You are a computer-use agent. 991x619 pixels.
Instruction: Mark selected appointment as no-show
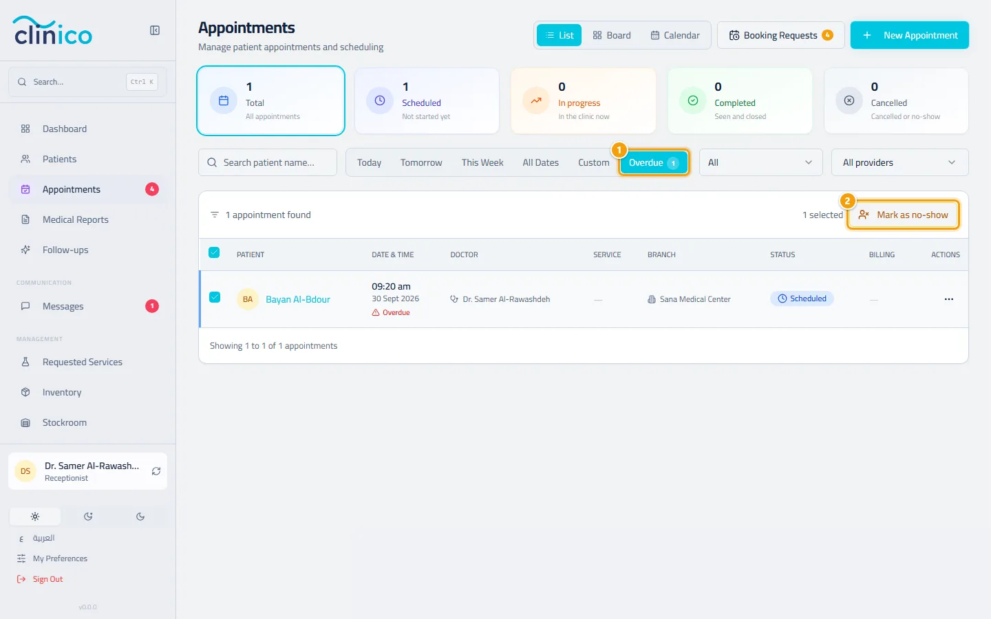(903, 215)
